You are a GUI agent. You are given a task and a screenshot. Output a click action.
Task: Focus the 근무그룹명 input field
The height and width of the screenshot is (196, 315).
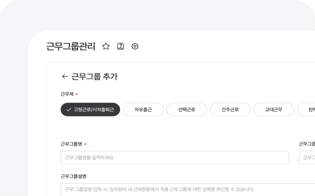pyautogui.click(x=175, y=158)
